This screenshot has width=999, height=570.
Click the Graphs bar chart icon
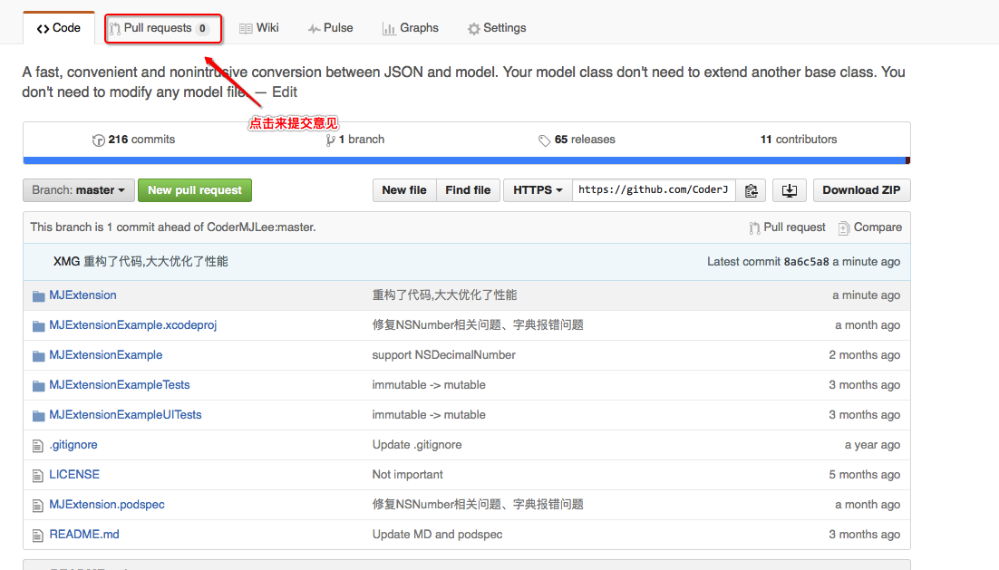[389, 29]
